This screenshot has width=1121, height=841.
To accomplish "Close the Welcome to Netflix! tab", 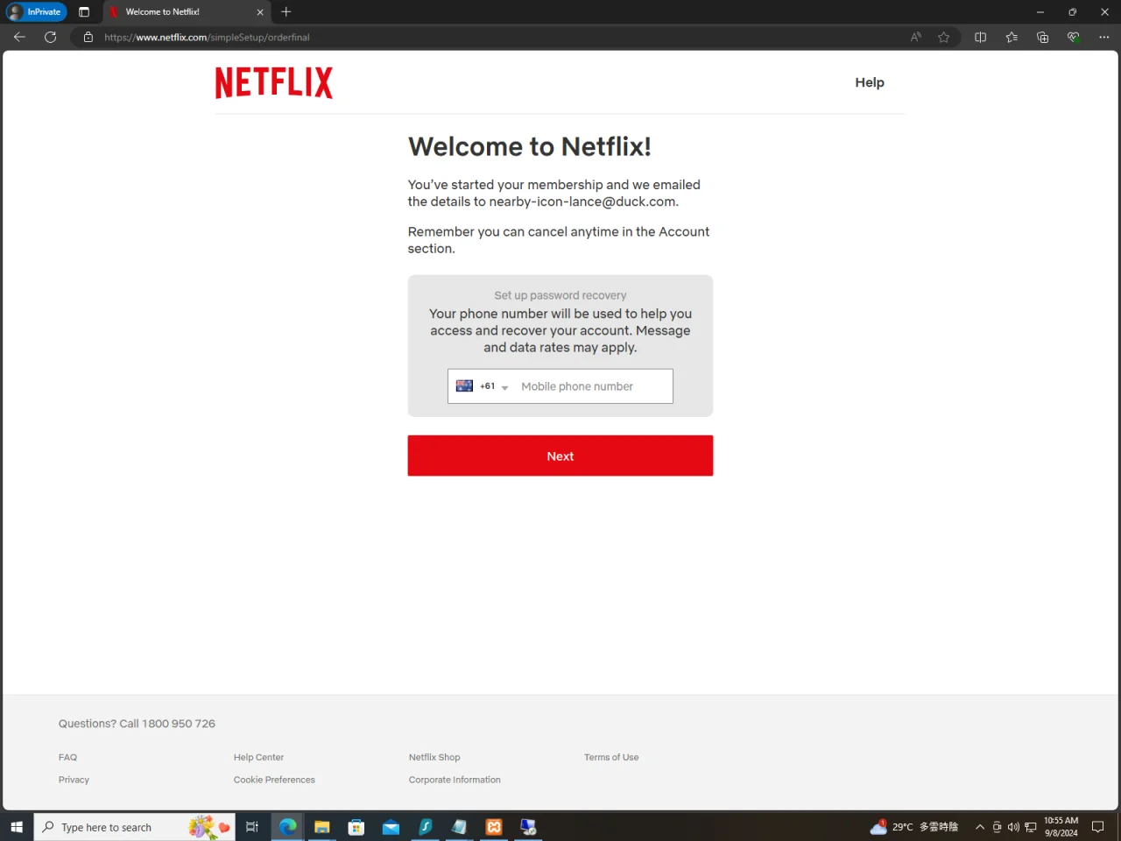I will pos(259,12).
